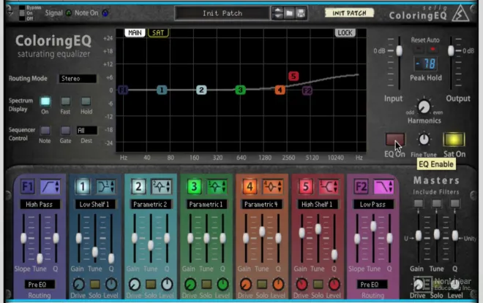Toggle band 5 enable button
Screen dimensions: 483x303
tap(305, 186)
